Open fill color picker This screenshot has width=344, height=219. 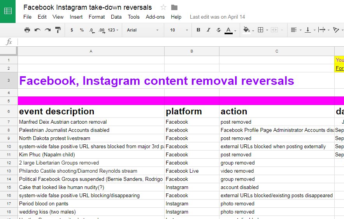tap(247, 30)
